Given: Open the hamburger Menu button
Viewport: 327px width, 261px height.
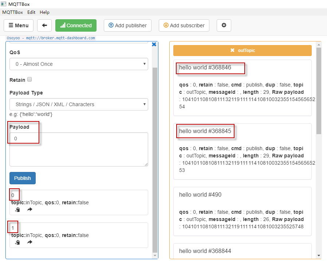Looking at the screenshot, I should pyautogui.click(x=19, y=25).
